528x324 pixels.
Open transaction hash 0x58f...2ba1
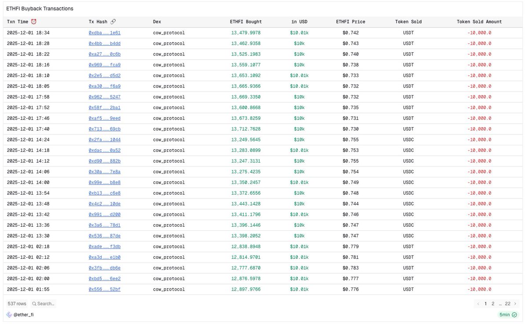click(104, 107)
